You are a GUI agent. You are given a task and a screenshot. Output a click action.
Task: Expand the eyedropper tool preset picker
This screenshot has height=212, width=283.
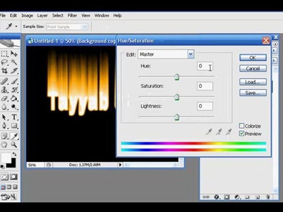pos(16,27)
